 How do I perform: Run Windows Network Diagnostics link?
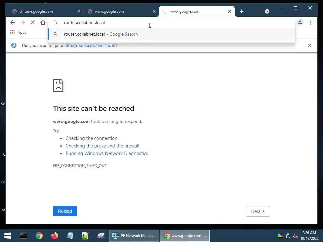pos(107,153)
